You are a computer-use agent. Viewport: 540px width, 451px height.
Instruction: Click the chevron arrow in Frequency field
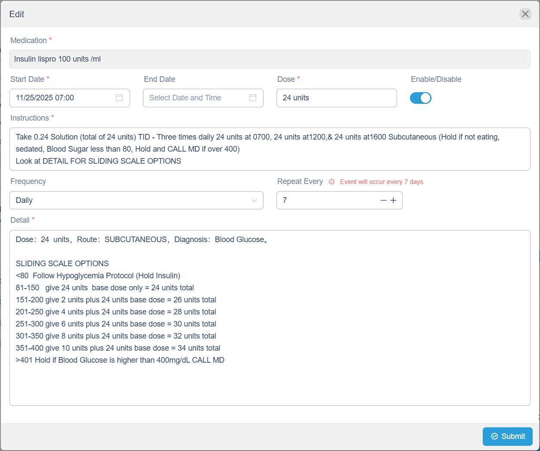[254, 200]
